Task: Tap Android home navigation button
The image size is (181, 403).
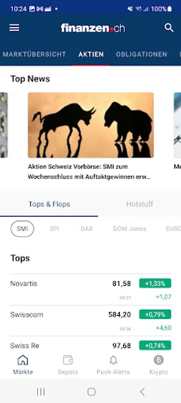Action: pos(91,392)
